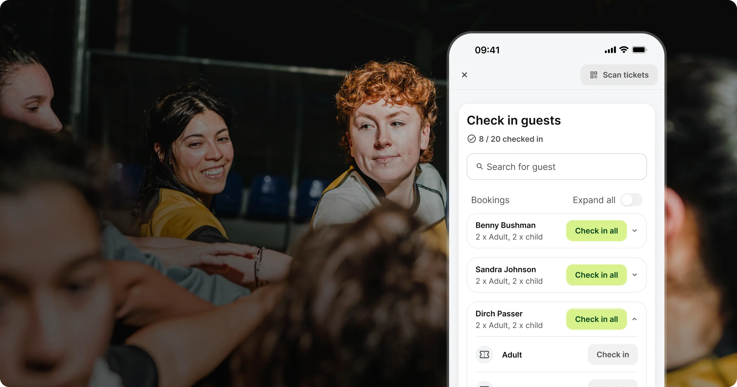Check in all for Sandra Johnson

pos(597,275)
